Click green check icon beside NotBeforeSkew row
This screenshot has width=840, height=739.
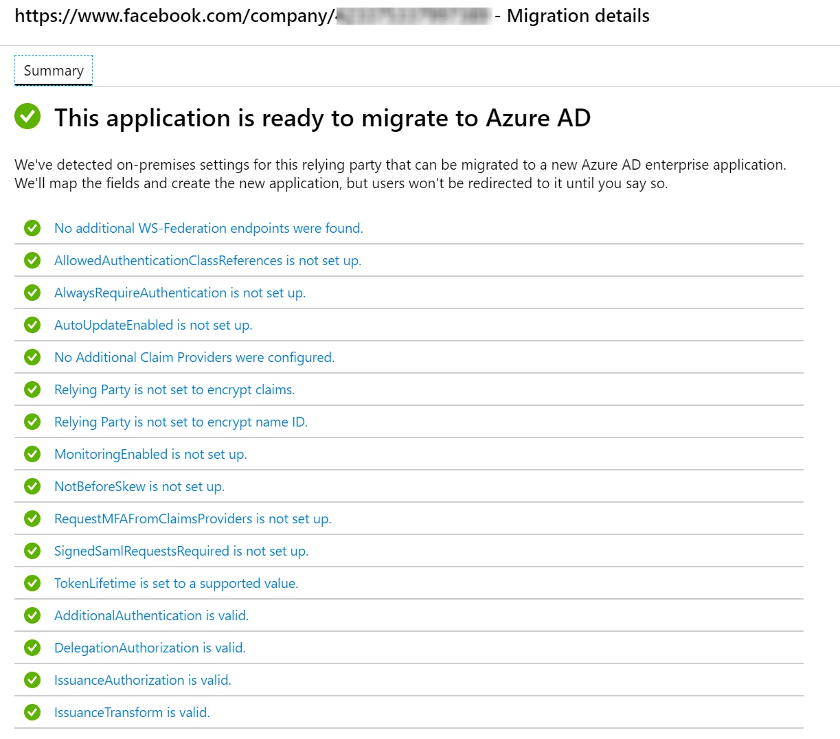32,486
